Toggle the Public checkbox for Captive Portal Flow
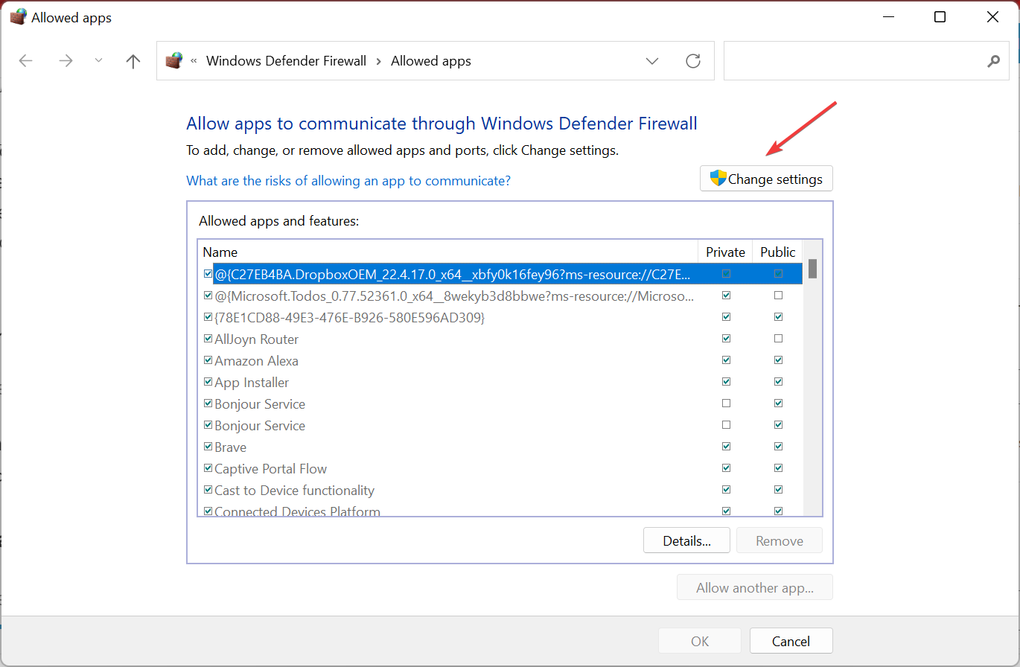This screenshot has width=1020, height=667. point(778,468)
